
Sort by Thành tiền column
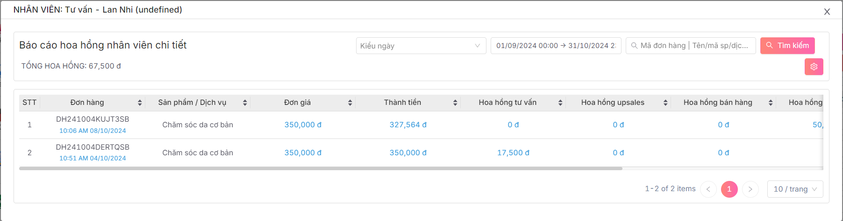pyautogui.click(x=455, y=103)
